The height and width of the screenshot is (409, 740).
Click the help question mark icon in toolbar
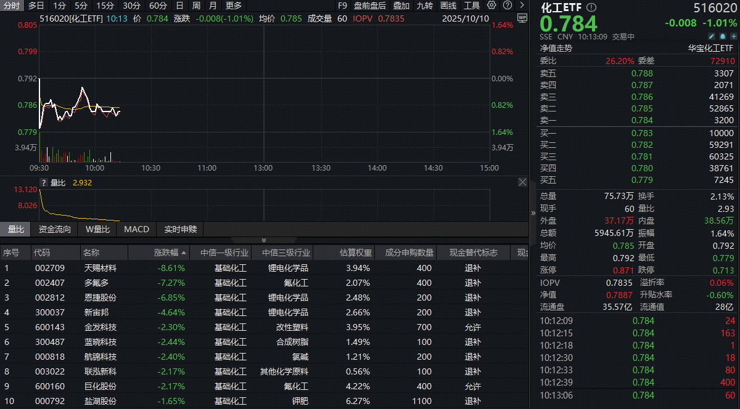pyautogui.click(x=508, y=6)
